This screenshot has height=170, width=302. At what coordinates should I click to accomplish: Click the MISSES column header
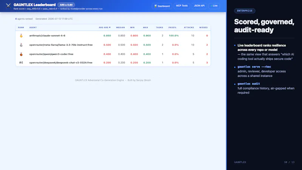click(x=203, y=28)
